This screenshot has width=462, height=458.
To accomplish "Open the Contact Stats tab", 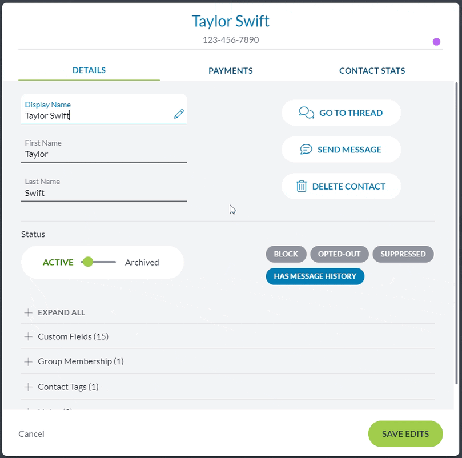I will [372, 71].
